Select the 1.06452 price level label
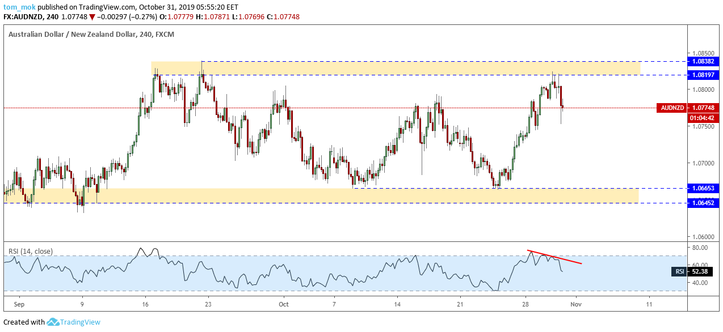The width and height of the screenshot is (723, 332). 703,202
